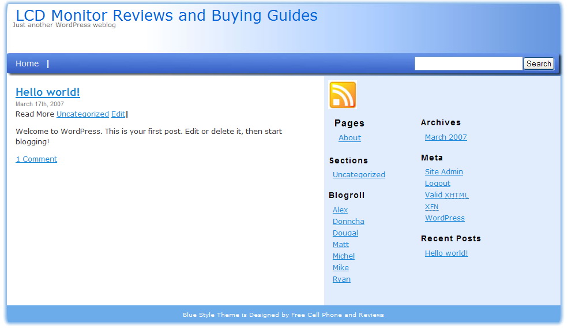Visit Alex in the Blogroll
The width and height of the screenshot is (568, 329).
(x=340, y=210)
